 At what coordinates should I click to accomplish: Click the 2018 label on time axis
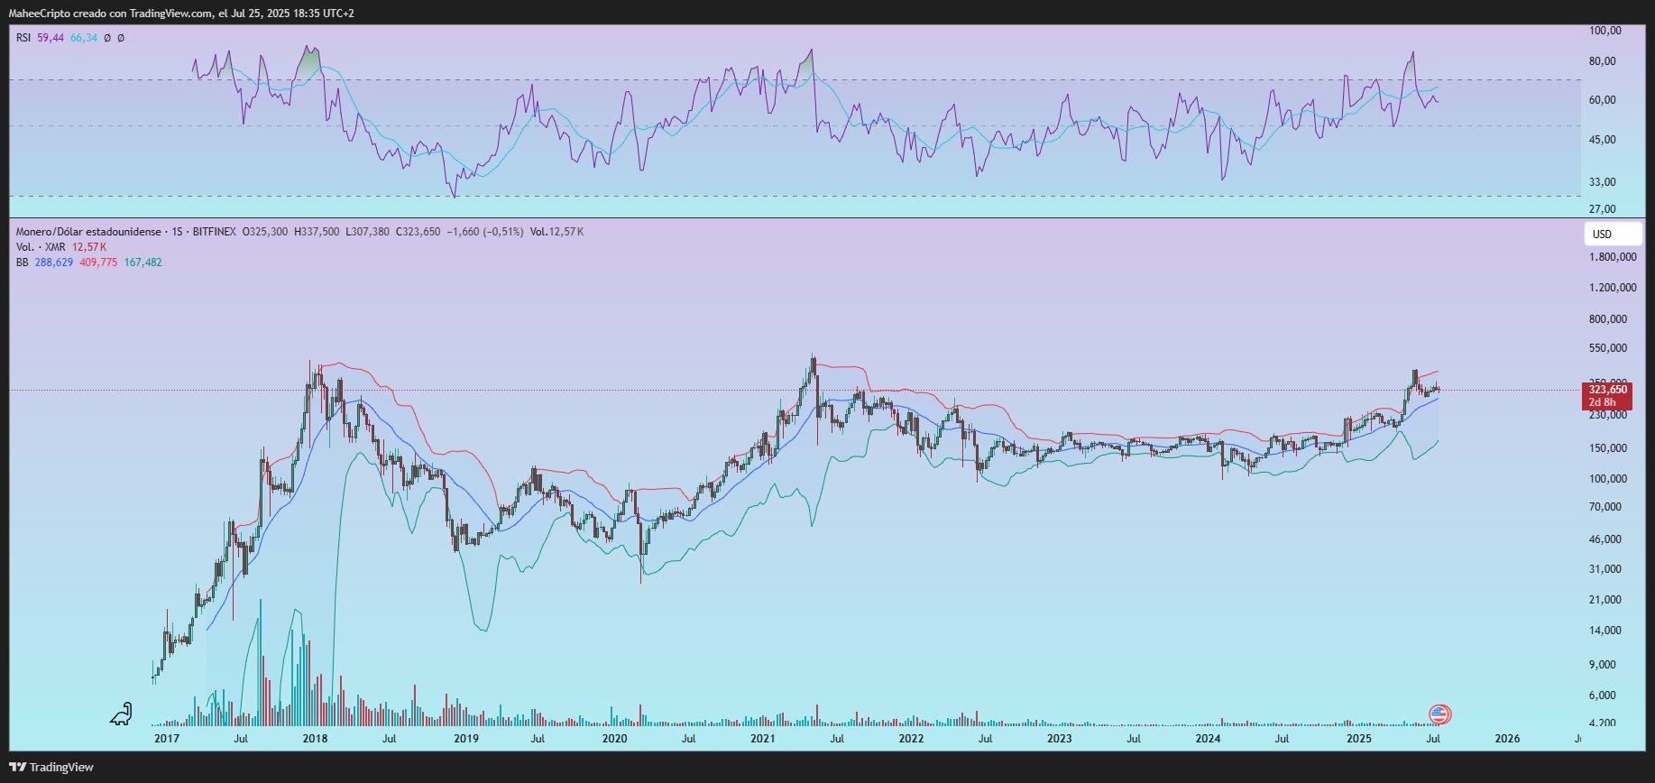click(x=316, y=739)
